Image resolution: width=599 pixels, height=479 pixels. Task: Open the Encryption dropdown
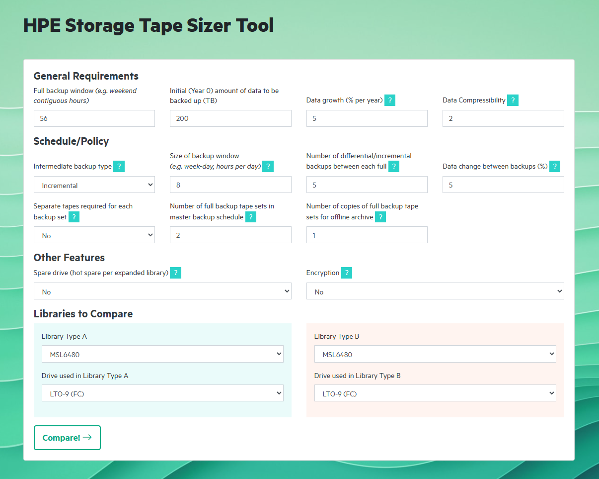pos(435,291)
